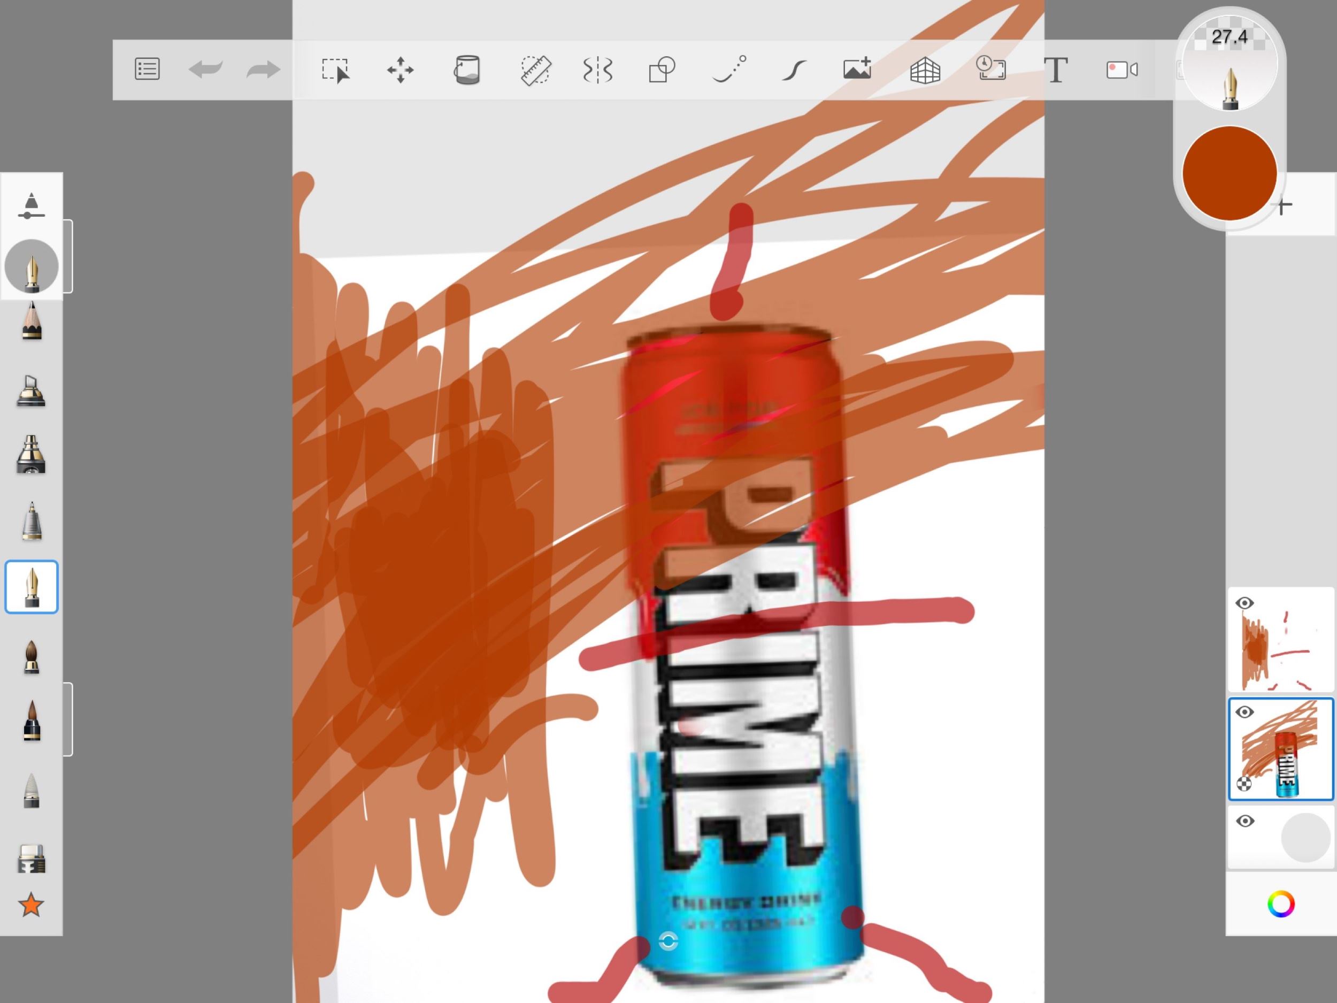The height and width of the screenshot is (1003, 1337).
Task: Select the Text tool
Action: [1055, 70]
